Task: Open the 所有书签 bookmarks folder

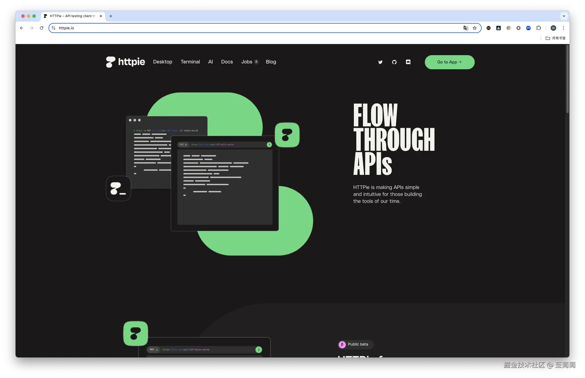Action: tap(555, 38)
